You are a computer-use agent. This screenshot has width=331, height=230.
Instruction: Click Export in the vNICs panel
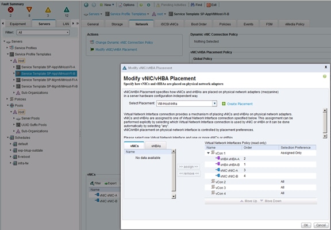(110, 183)
